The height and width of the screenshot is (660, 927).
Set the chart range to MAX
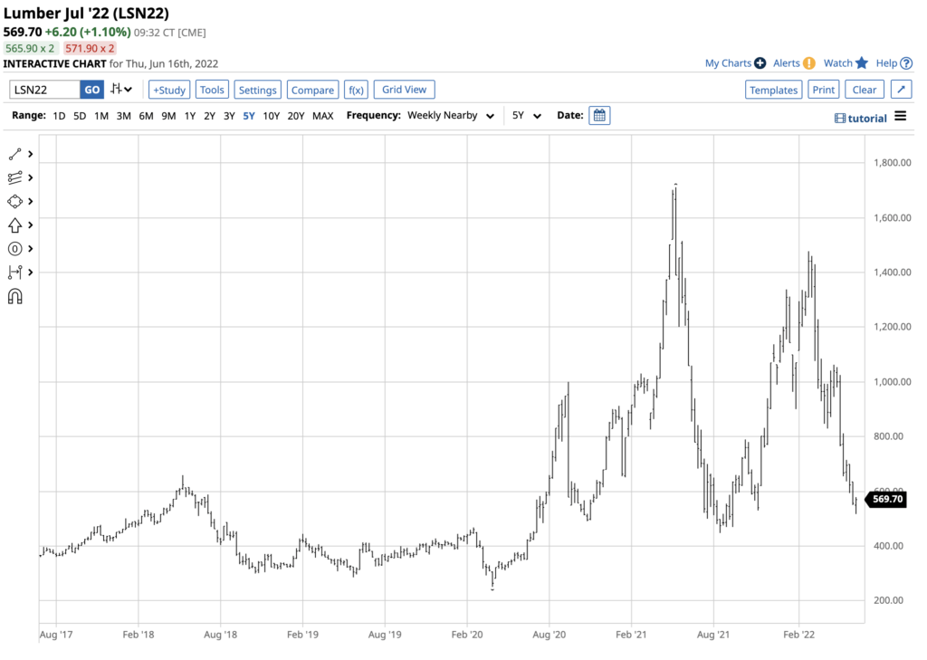(322, 116)
